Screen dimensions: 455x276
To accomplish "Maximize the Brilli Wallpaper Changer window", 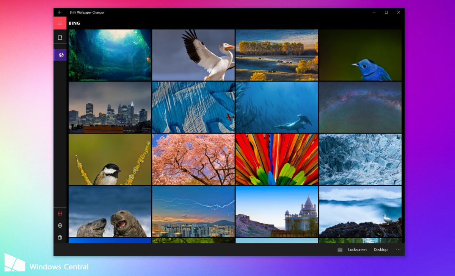I will pyautogui.click(x=386, y=12).
